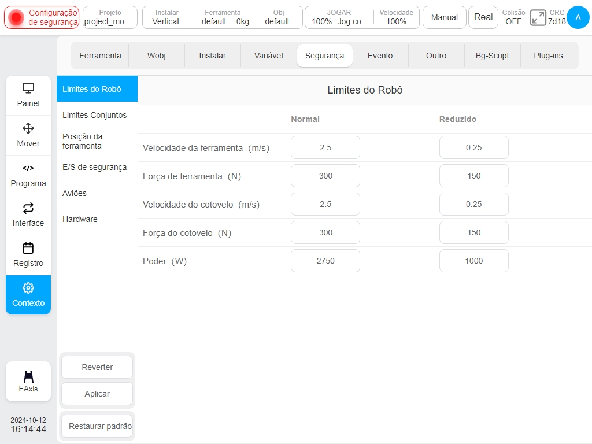Open Limites Conjuntos section

tap(97, 115)
